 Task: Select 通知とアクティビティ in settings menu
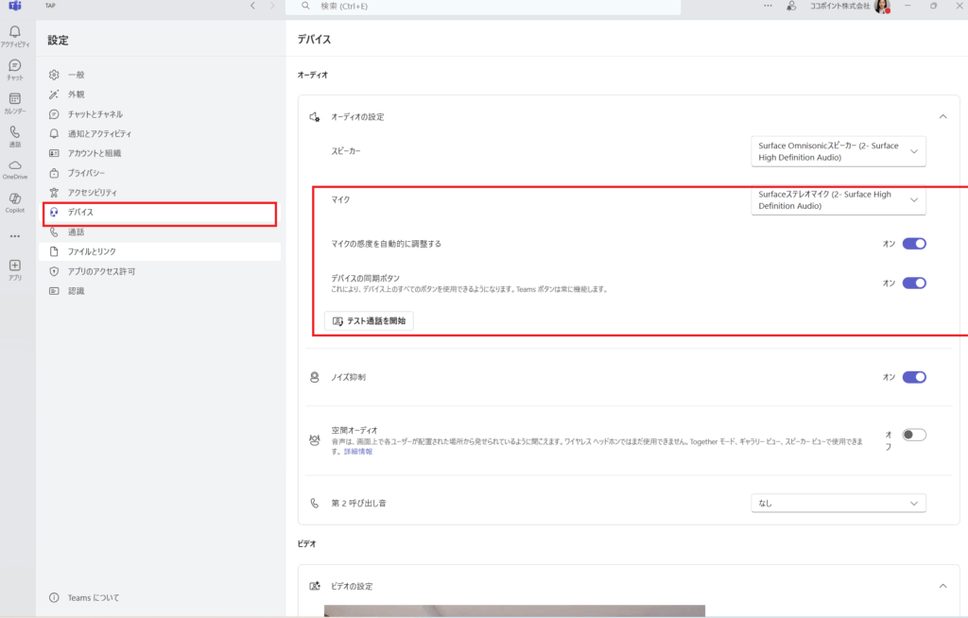99,133
